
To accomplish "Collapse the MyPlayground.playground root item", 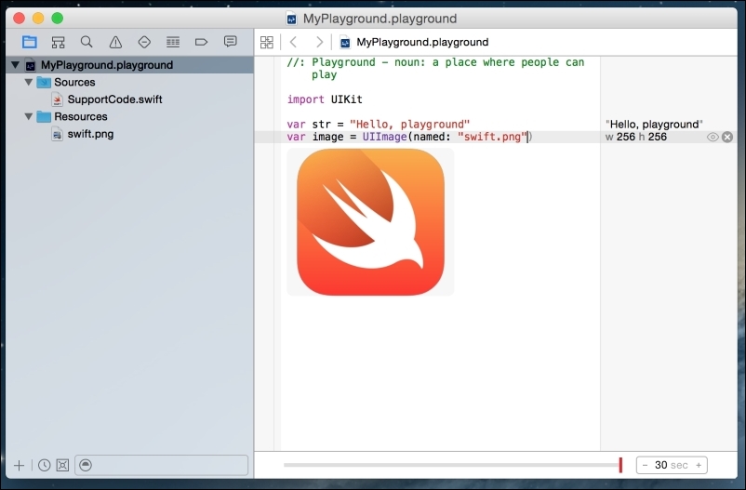I will pos(16,65).
